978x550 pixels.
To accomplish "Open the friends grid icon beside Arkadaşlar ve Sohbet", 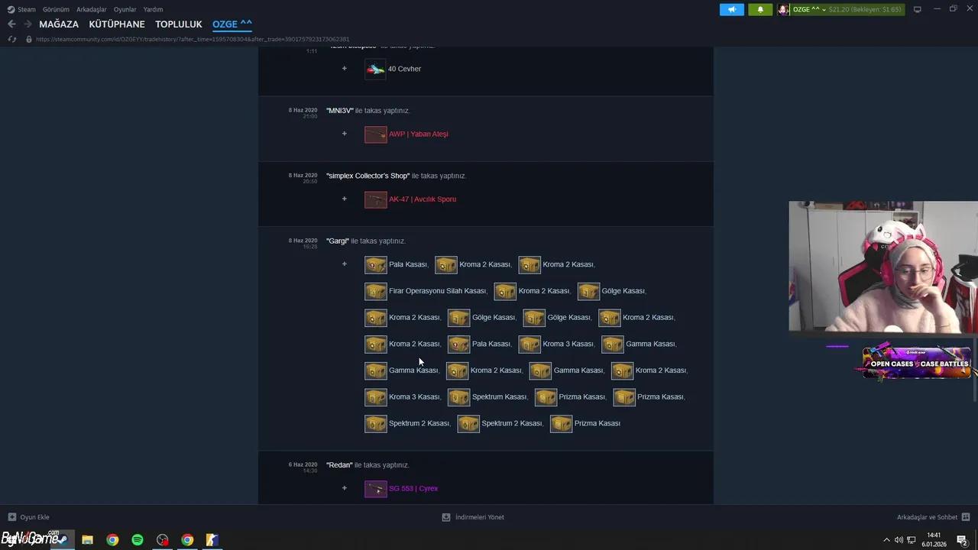I will (x=966, y=517).
